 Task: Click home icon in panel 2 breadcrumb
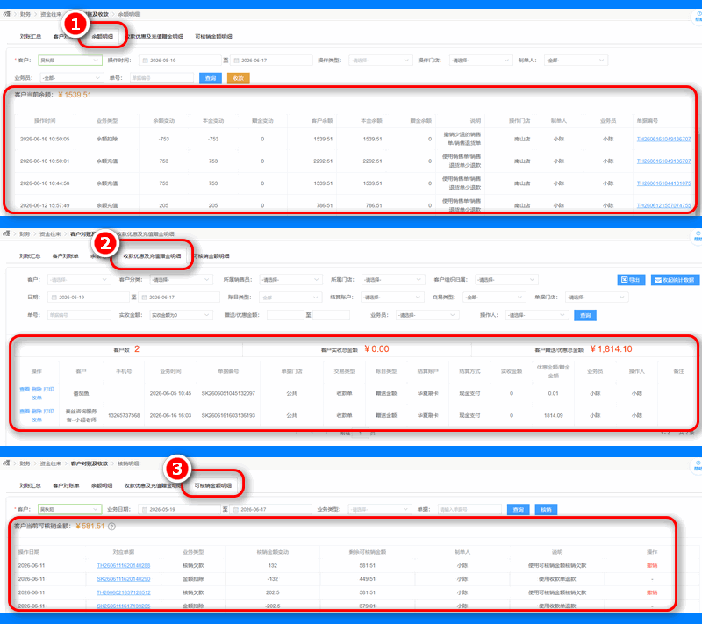(7, 233)
